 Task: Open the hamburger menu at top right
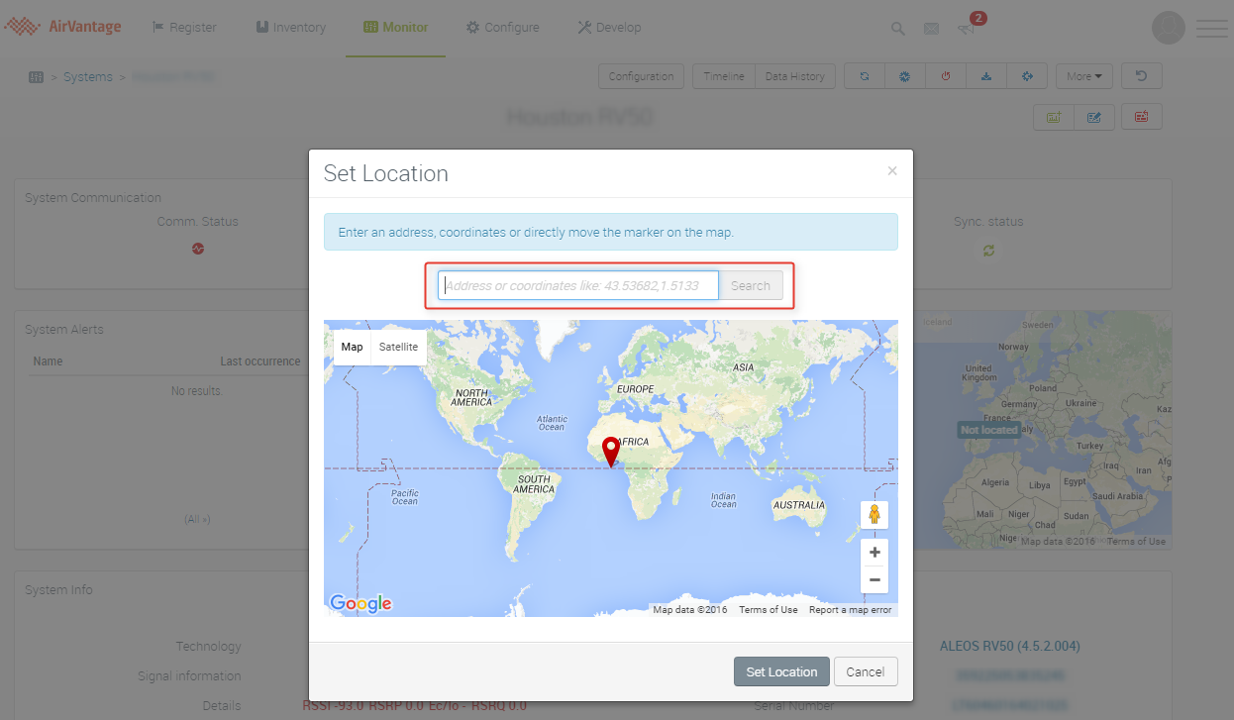(x=1211, y=29)
